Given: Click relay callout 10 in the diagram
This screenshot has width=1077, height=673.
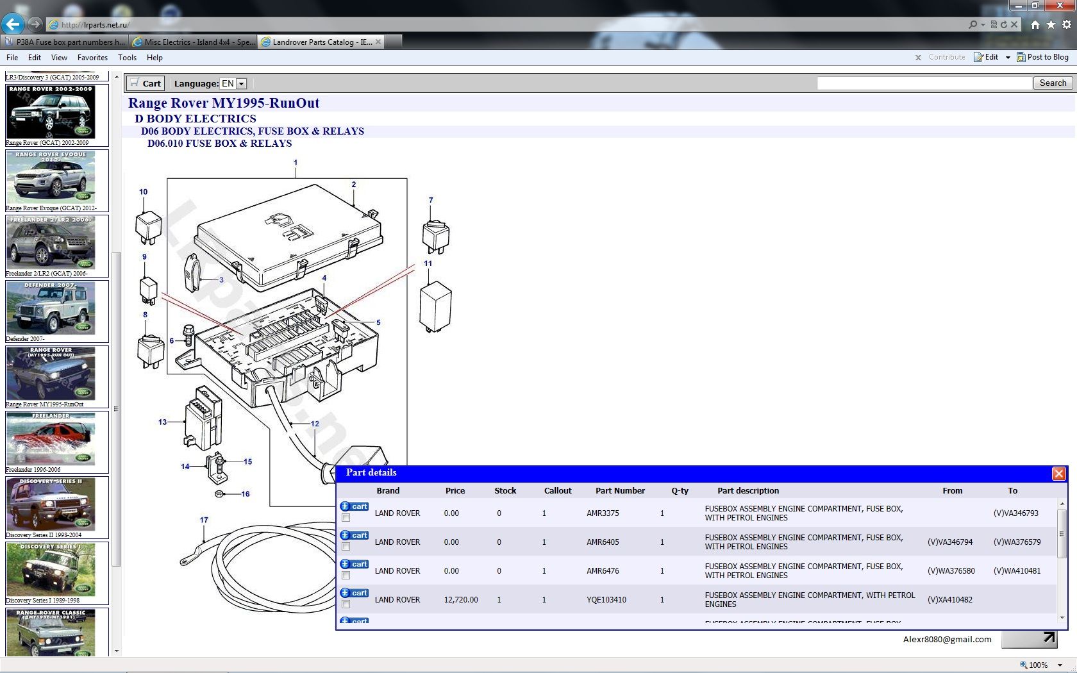Looking at the screenshot, I should tap(143, 192).
